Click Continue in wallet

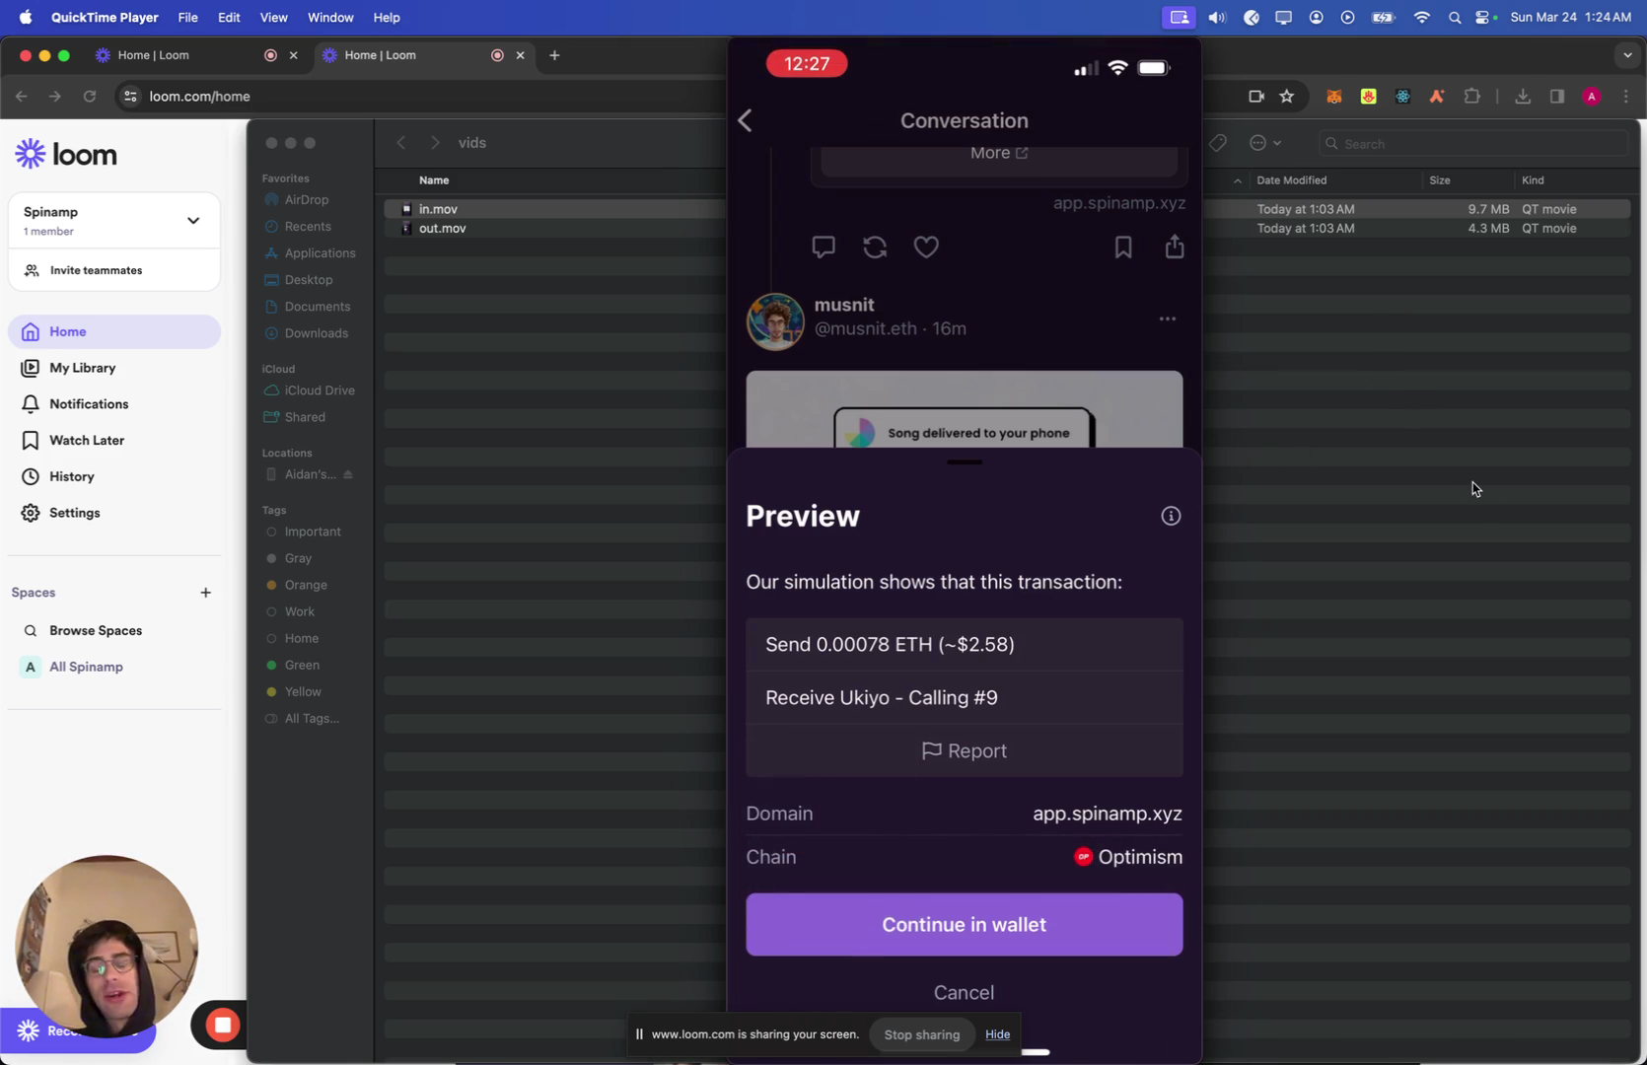tap(965, 924)
